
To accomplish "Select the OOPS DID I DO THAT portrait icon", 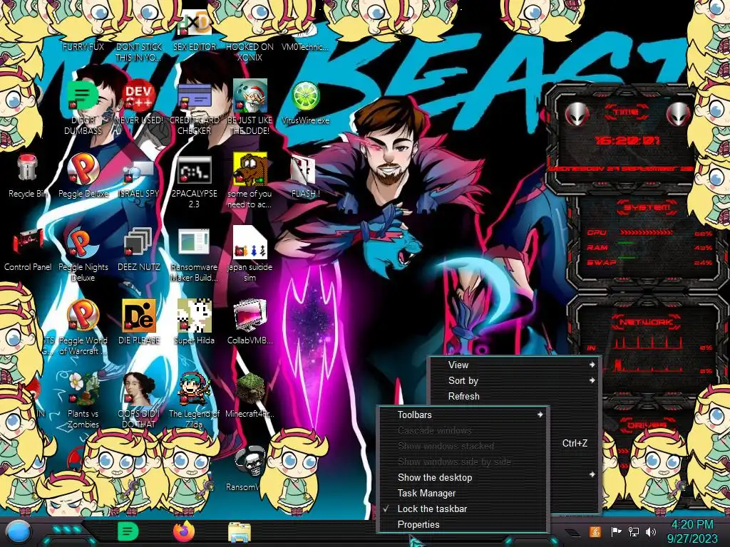I will (139, 390).
